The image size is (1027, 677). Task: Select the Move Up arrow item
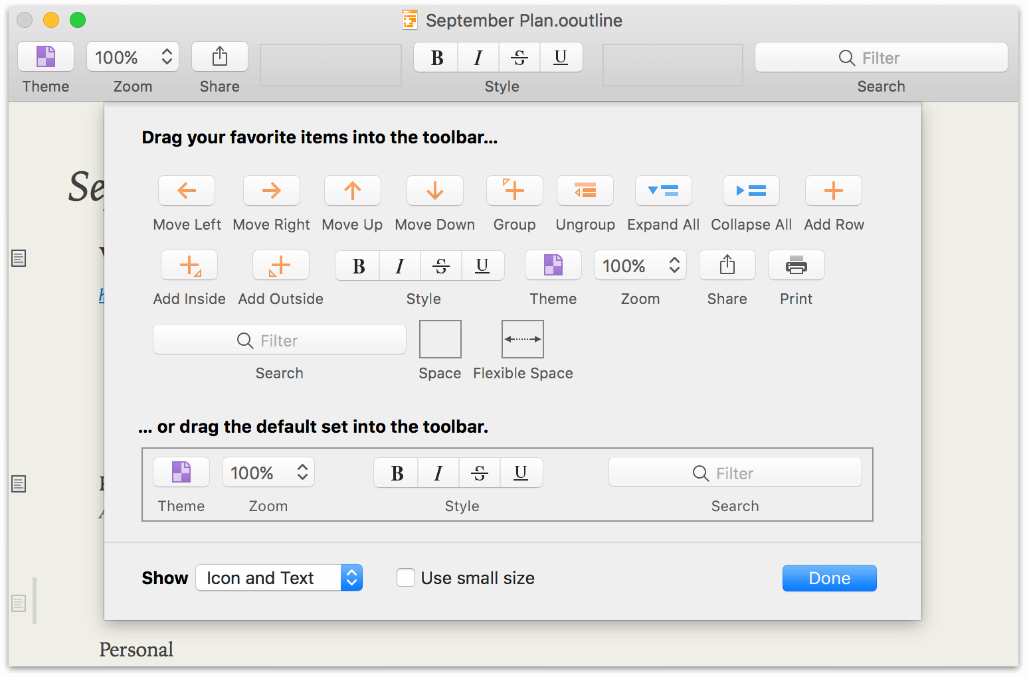coord(353,191)
